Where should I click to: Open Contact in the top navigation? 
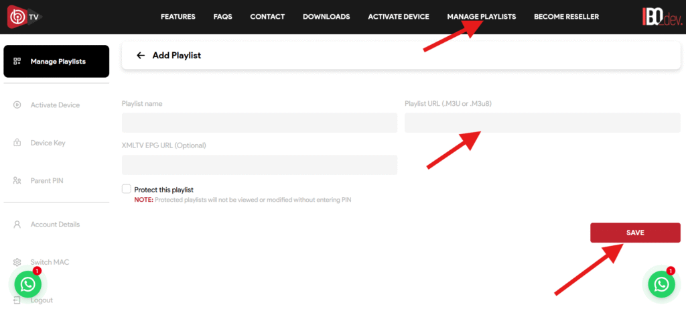click(267, 17)
